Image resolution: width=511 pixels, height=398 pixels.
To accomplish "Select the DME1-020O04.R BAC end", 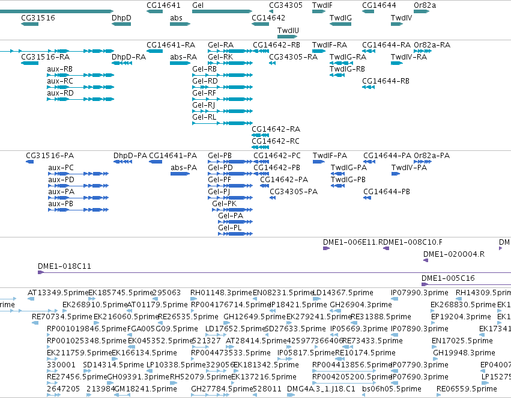I will pyautogui.click(x=425, y=260).
